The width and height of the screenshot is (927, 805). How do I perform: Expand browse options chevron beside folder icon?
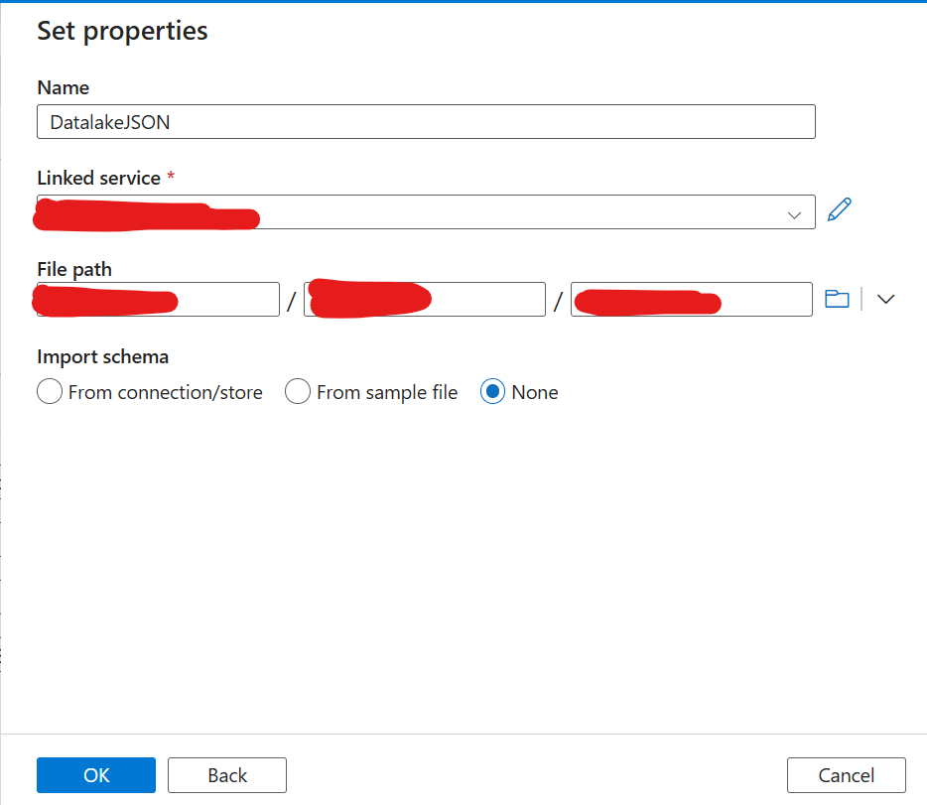point(886,299)
